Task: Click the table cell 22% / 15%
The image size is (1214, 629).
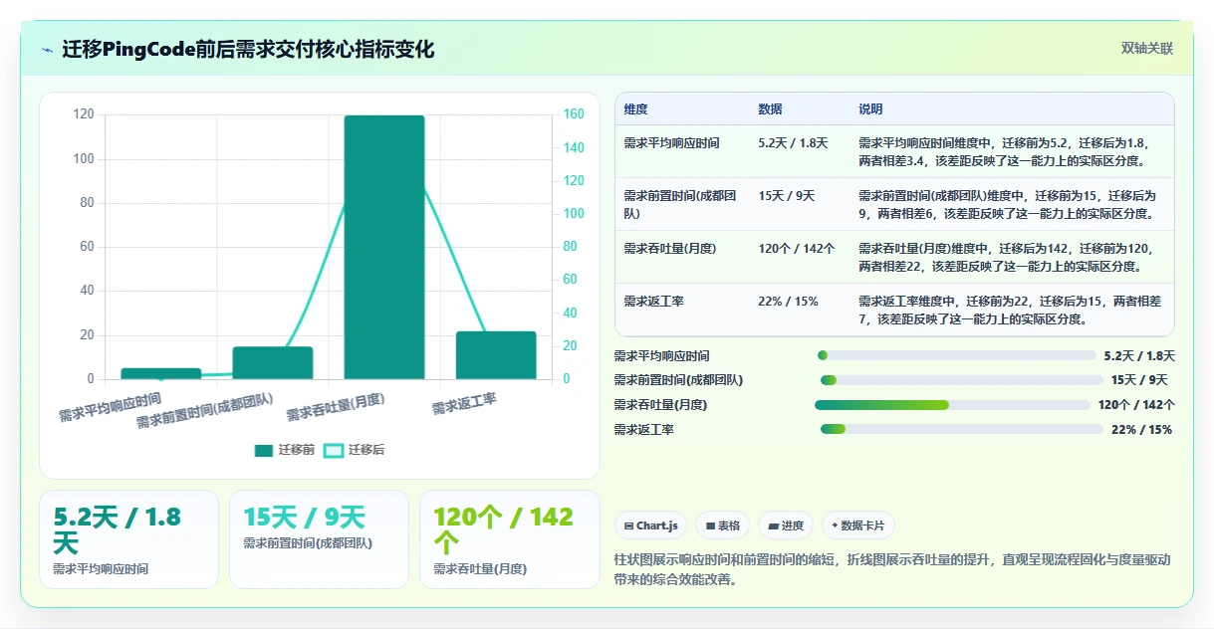Action: tap(788, 302)
